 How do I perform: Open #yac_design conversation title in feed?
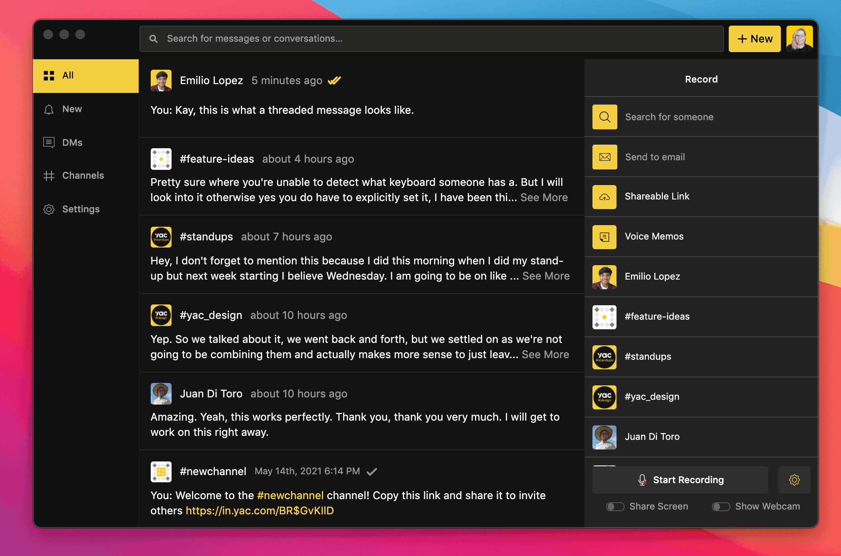(x=211, y=315)
